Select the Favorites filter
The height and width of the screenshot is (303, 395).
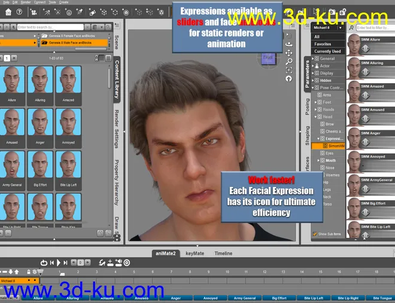click(x=323, y=44)
